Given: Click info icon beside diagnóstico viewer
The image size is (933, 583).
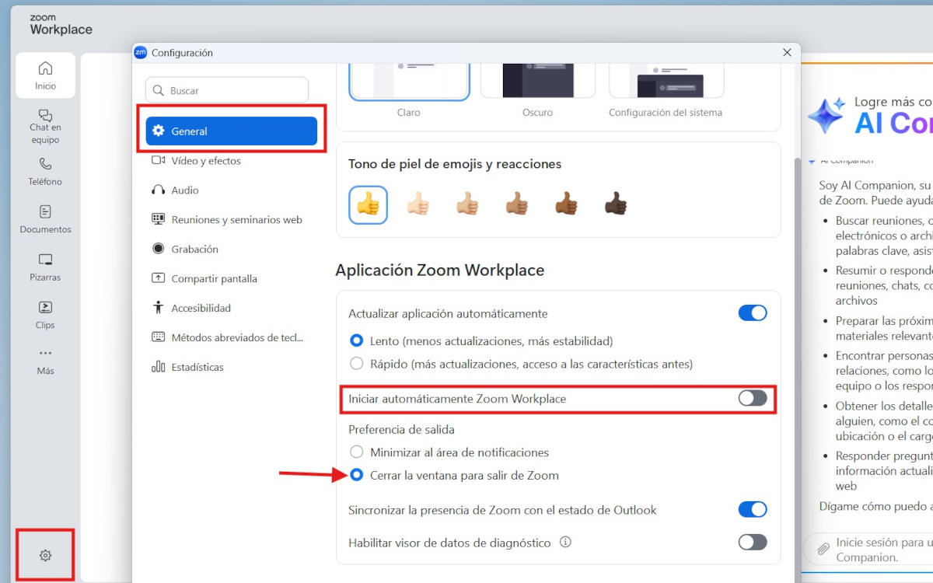Looking at the screenshot, I should [565, 543].
